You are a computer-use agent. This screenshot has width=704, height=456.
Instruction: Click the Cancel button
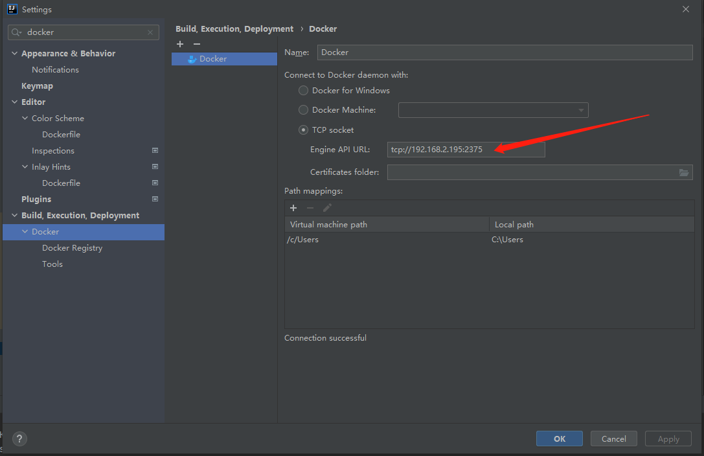(x=613, y=439)
